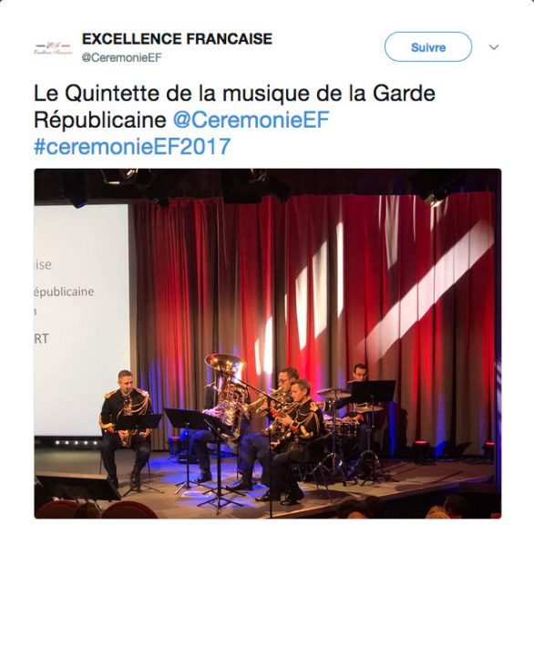
Task: Click the diagonal light beam on curtain
Action: click(x=426, y=290)
